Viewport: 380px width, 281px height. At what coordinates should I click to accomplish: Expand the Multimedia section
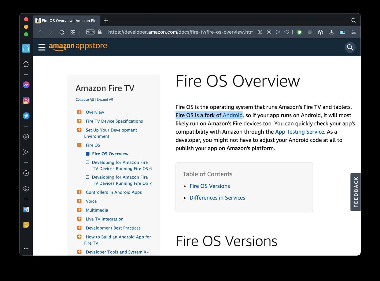point(79,210)
